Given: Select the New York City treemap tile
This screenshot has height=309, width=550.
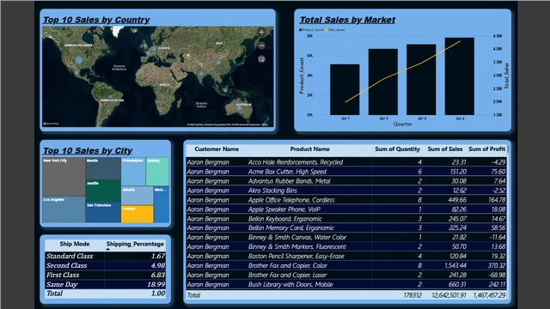Looking at the screenshot, I should click(x=64, y=177).
